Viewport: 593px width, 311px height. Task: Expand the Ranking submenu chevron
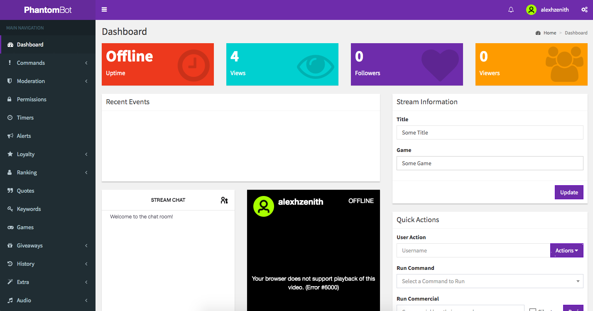(x=86, y=172)
